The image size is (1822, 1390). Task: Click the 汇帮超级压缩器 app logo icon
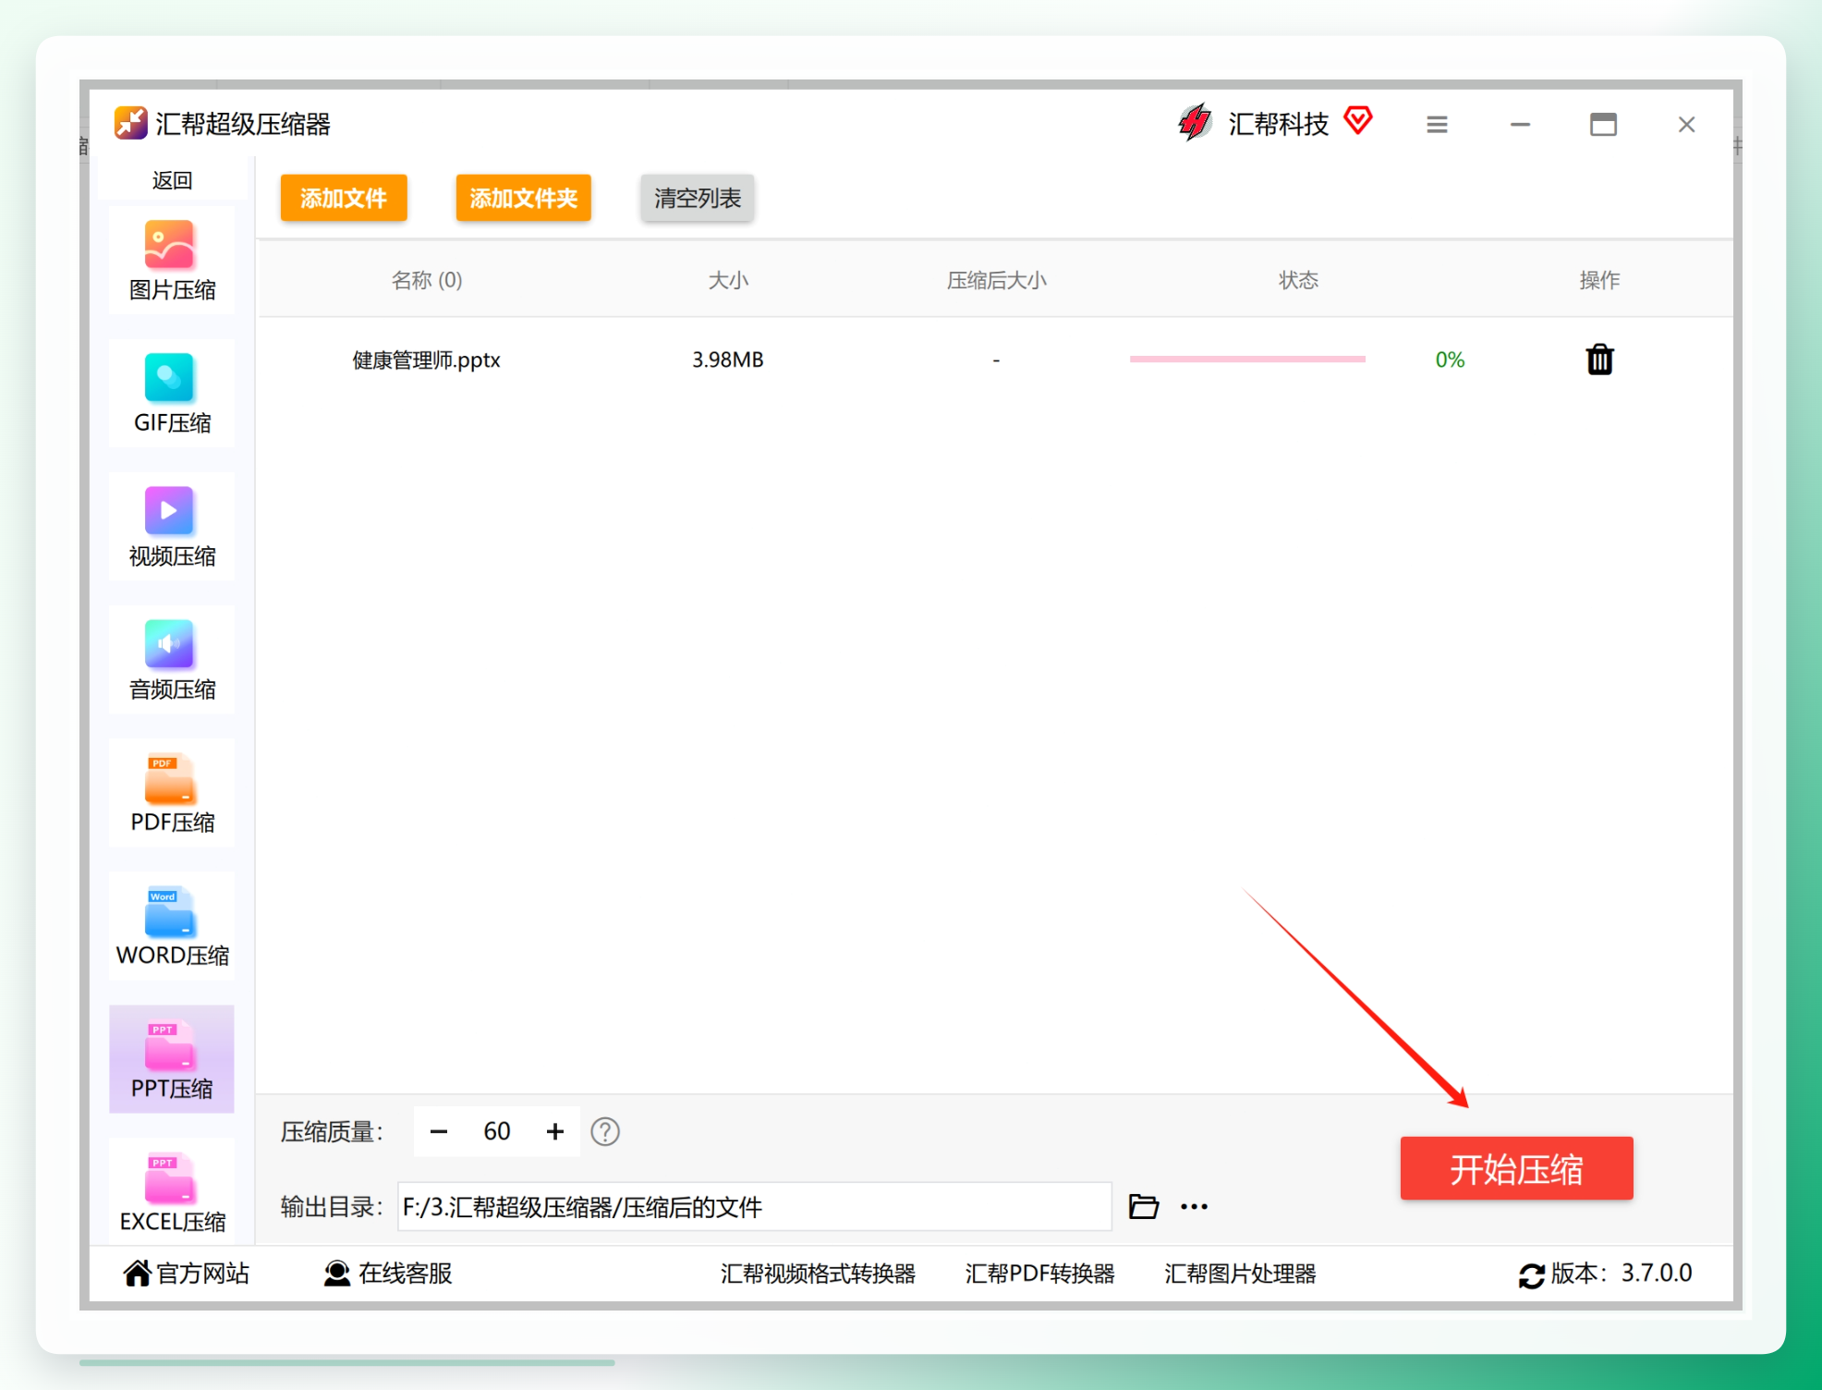(x=130, y=123)
